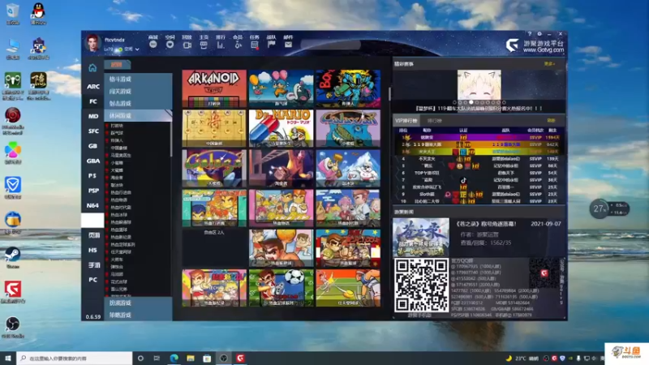Open the Steam desktop icon

coord(13,256)
